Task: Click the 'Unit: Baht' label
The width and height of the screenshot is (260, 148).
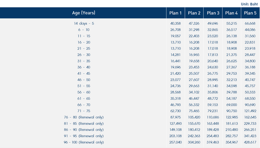Action: point(249,4)
